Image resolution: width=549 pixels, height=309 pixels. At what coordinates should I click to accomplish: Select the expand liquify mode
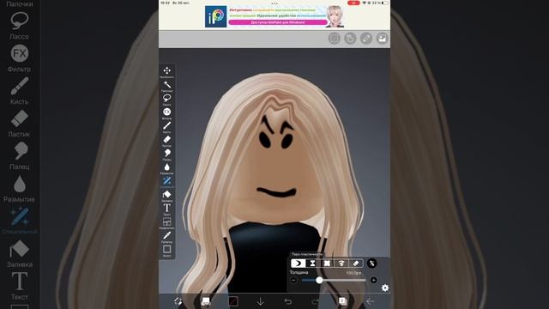327,264
